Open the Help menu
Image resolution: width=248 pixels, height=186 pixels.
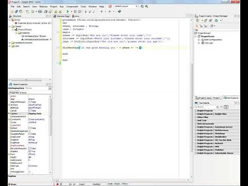coord(102,6)
